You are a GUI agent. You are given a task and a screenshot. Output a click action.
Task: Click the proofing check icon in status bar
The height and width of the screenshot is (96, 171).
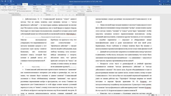coord(18,95)
